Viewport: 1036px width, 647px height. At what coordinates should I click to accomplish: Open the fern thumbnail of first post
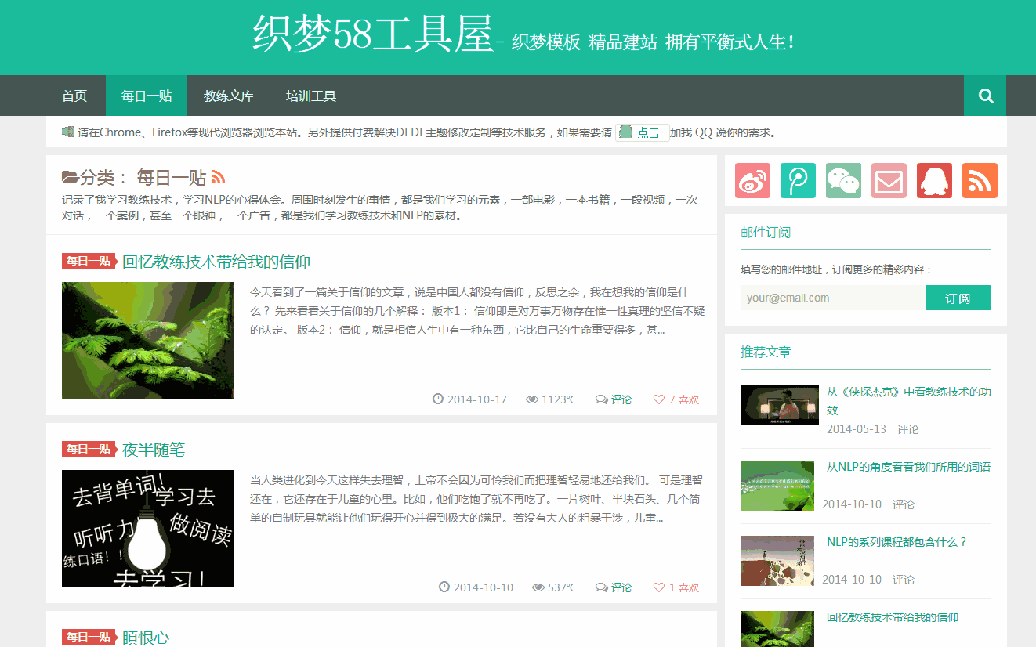(x=148, y=341)
